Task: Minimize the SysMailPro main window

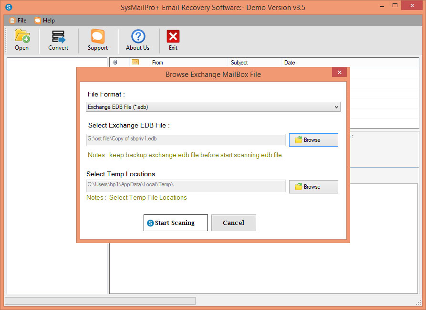Action: tap(382, 6)
